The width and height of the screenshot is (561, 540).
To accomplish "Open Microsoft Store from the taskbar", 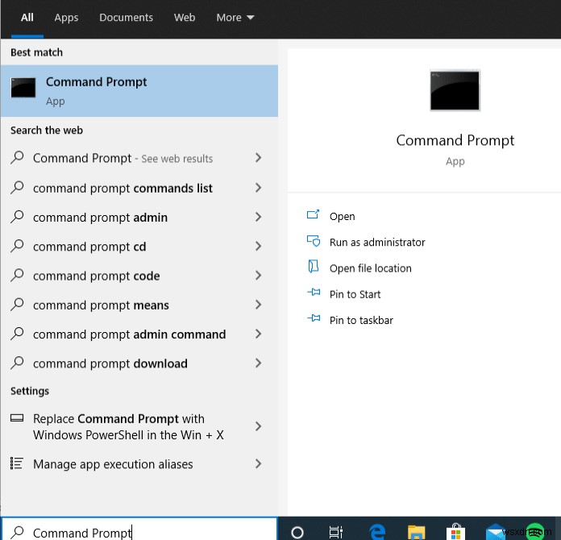I will (455, 532).
